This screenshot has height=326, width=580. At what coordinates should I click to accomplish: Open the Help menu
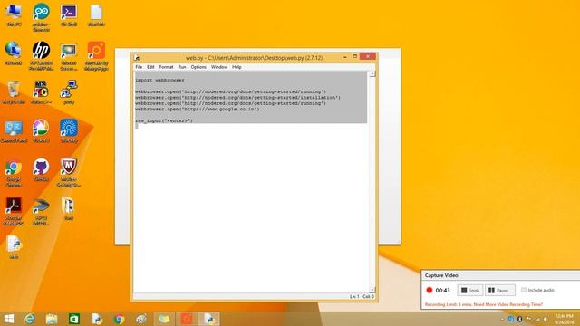click(237, 67)
